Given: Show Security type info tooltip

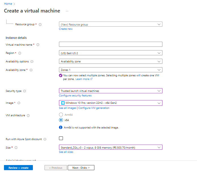Looking at the screenshot, I should (25, 91).
